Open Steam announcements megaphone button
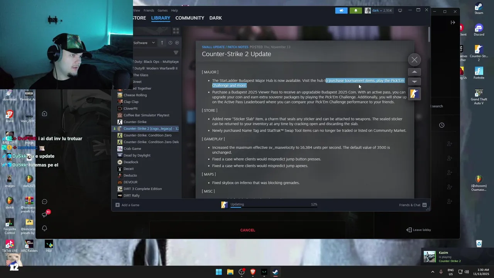Image resolution: width=494 pixels, height=278 pixels. (x=341, y=10)
